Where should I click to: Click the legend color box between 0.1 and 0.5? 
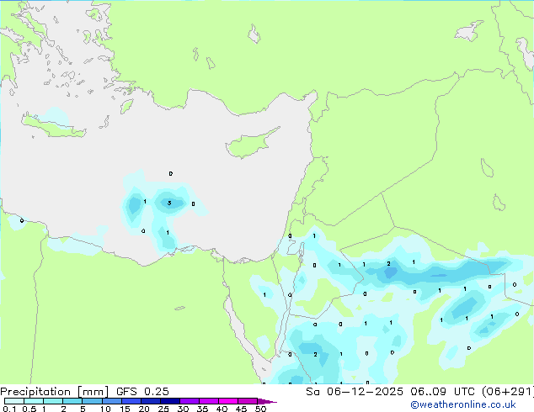click(x=14, y=401)
